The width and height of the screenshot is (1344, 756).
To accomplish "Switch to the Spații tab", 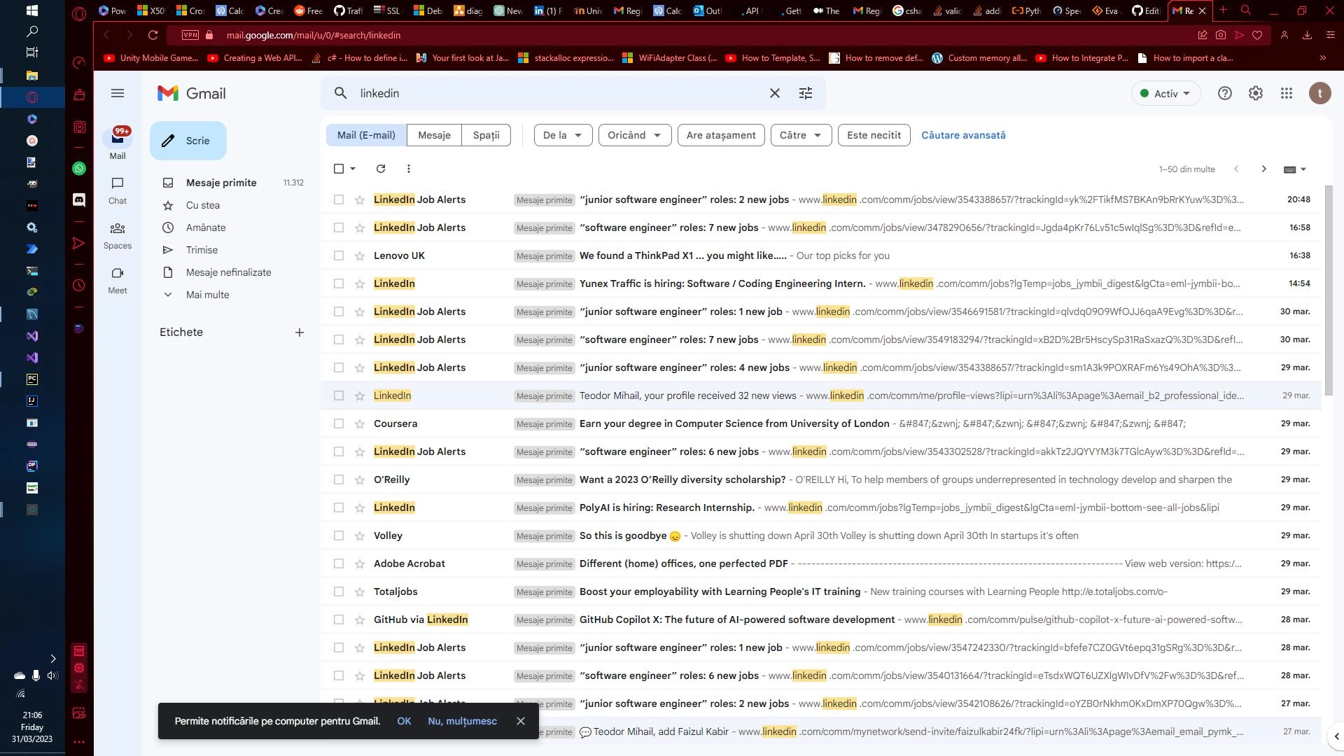I will [486, 135].
